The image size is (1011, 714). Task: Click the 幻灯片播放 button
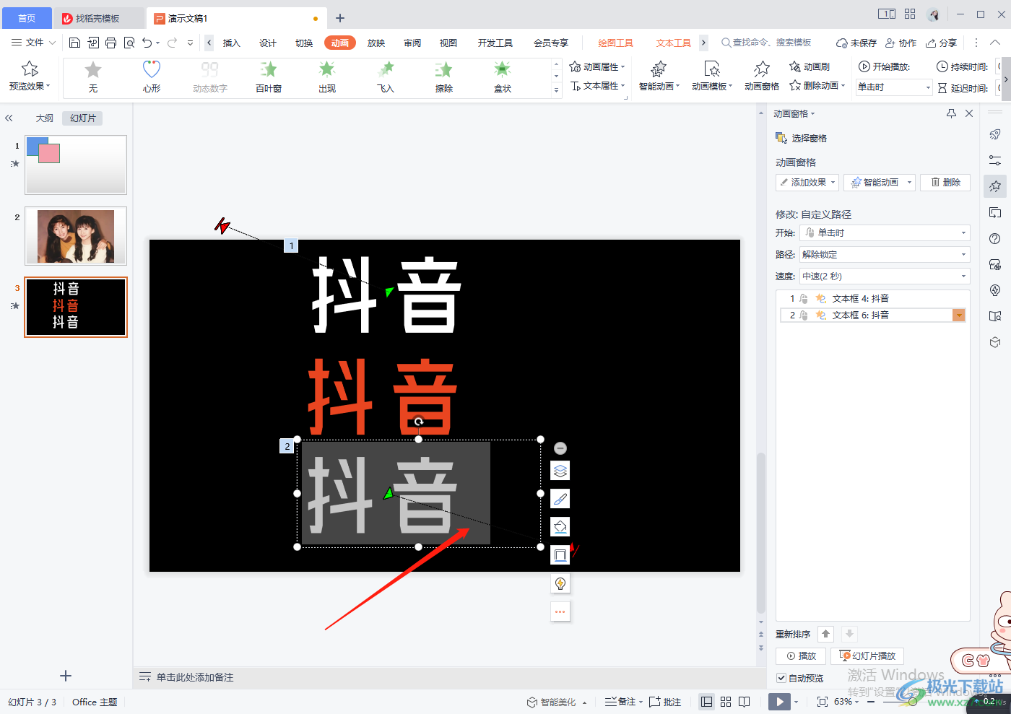[x=867, y=656]
